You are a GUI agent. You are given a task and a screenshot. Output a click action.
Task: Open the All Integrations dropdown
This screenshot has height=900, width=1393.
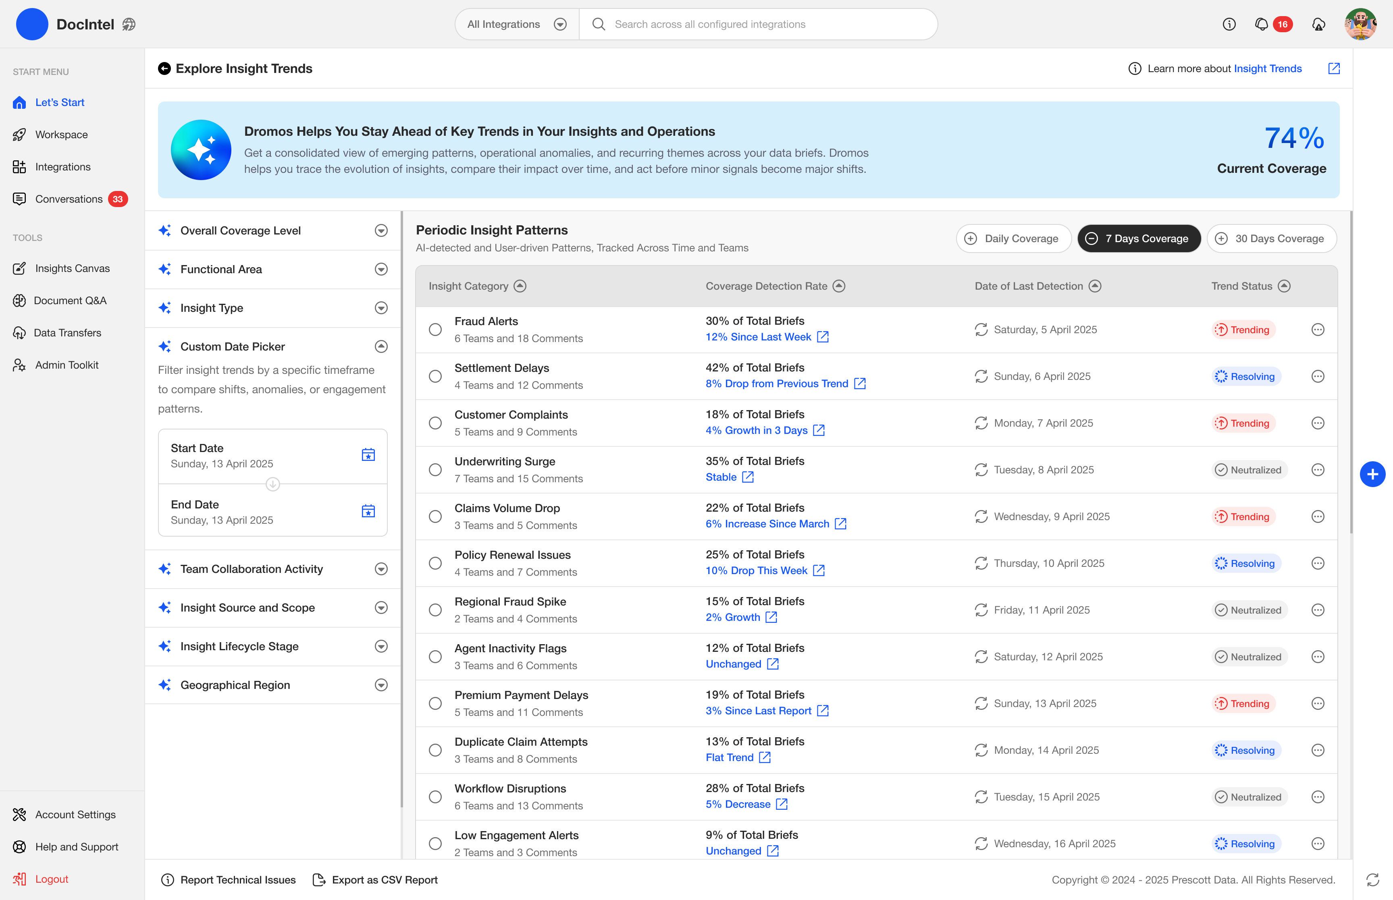pos(517,24)
